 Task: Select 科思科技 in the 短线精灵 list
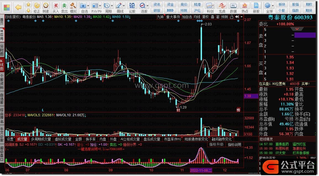pos(282,149)
